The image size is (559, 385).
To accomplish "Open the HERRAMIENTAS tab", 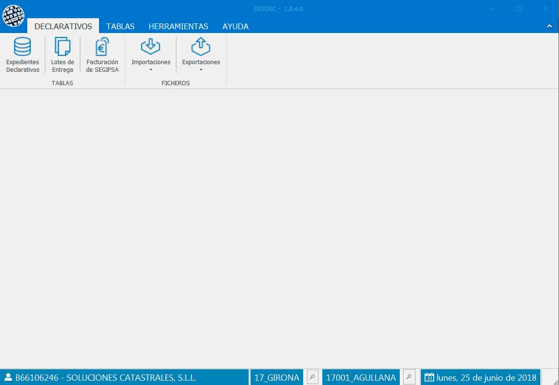I will (178, 26).
